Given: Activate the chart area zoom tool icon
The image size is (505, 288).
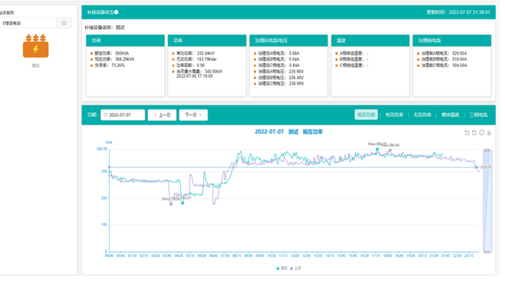Looking at the screenshot, I should (467, 133).
